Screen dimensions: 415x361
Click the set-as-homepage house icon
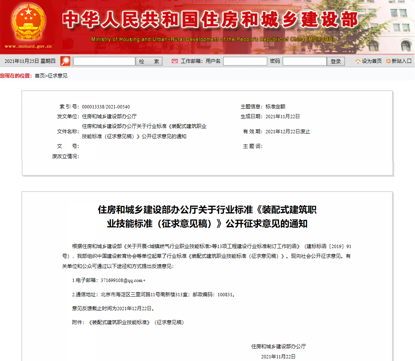tap(358, 61)
